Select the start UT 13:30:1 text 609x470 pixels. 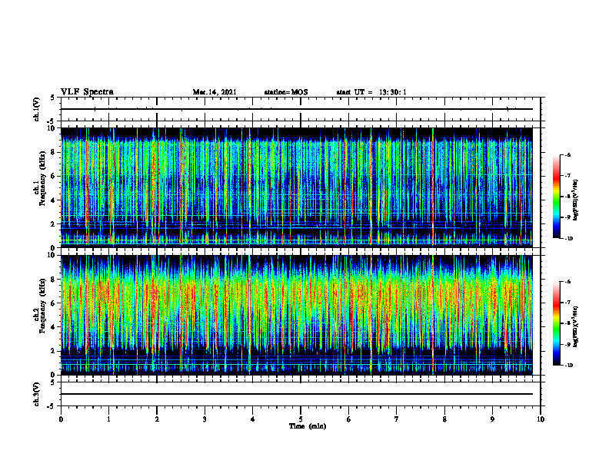(371, 92)
